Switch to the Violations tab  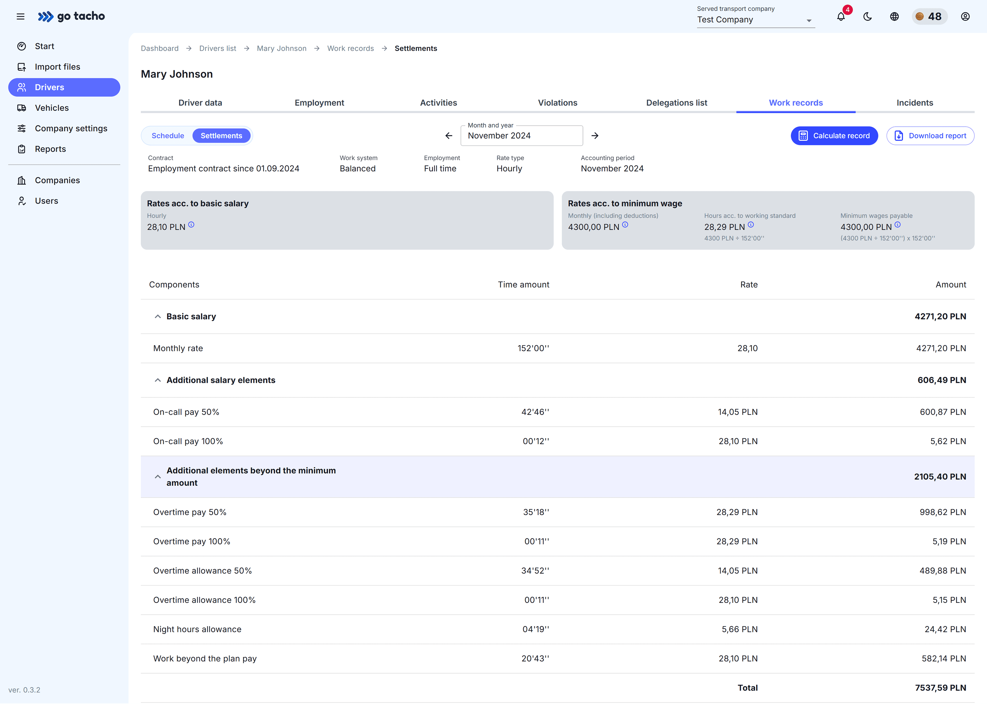[558, 103]
